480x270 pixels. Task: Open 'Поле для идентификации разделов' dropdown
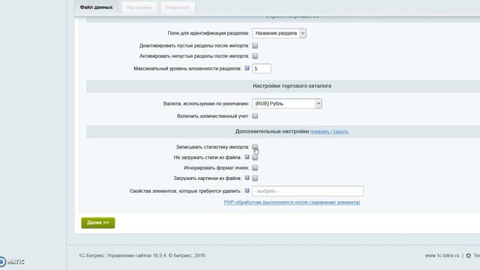[279, 33]
